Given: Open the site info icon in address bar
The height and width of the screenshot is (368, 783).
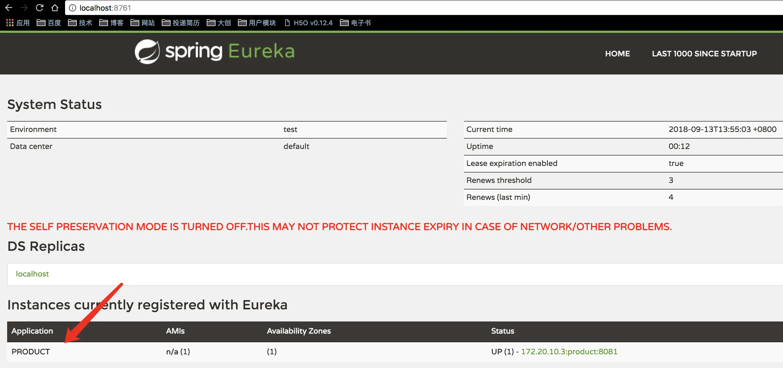Looking at the screenshot, I should point(72,8).
